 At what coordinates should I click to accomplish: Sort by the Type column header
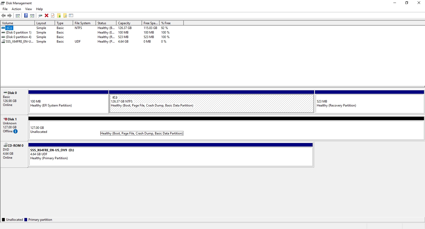tap(64, 23)
